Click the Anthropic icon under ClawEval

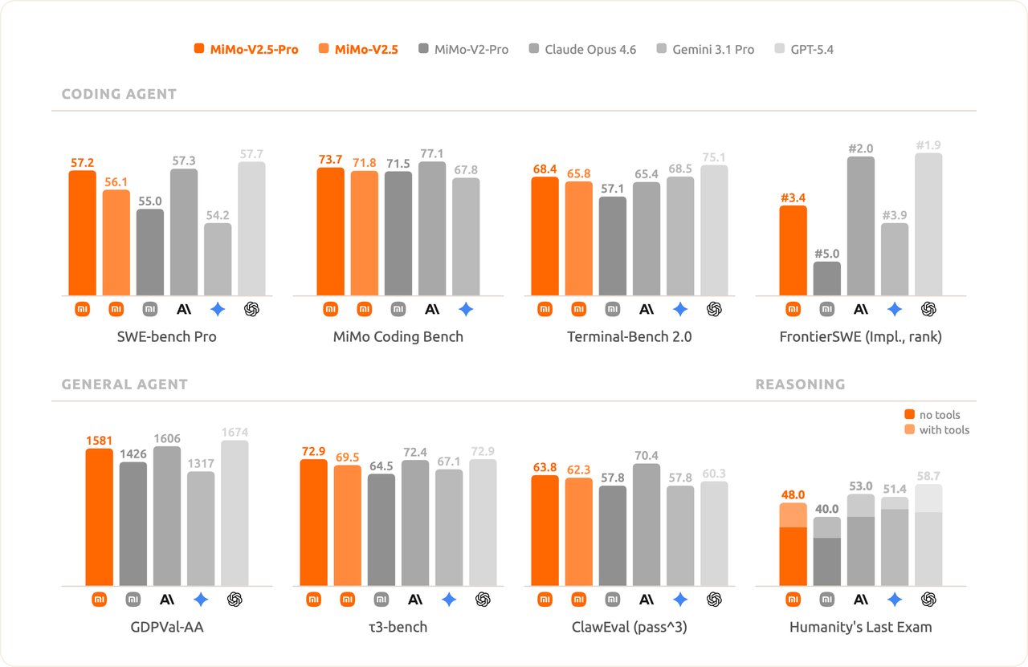click(647, 599)
